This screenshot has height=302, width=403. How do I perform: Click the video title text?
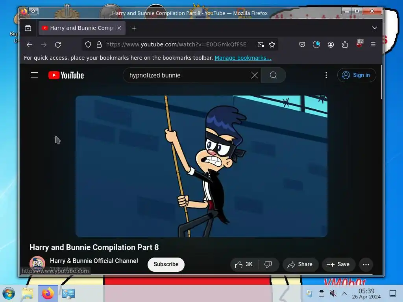[94, 247]
